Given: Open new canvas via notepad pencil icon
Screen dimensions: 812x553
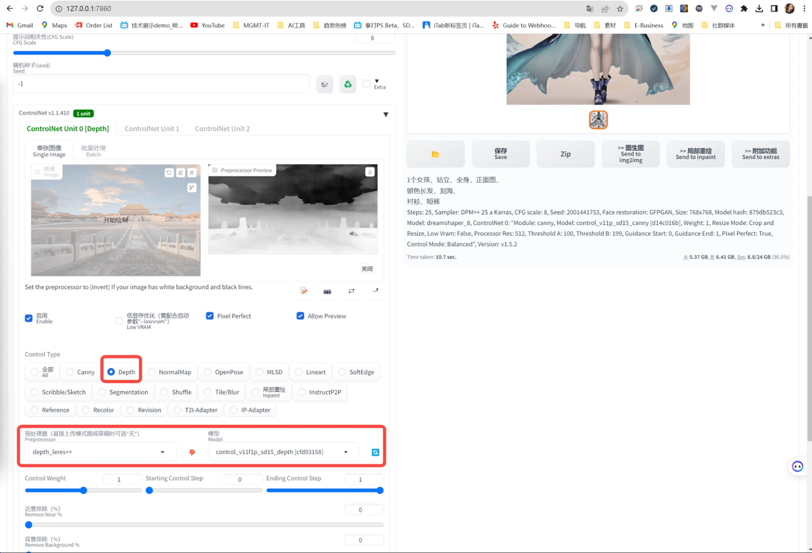Looking at the screenshot, I should [x=304, y=291].
